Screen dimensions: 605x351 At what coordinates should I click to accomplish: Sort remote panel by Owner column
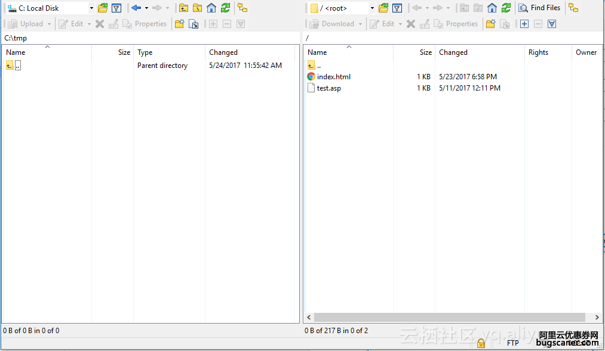pos(587,52)
